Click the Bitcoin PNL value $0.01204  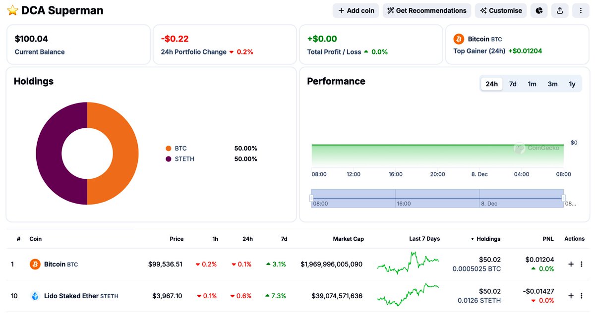539,259
